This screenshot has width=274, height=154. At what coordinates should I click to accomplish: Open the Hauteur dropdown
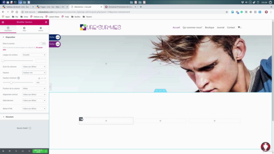tap(34, 73)
